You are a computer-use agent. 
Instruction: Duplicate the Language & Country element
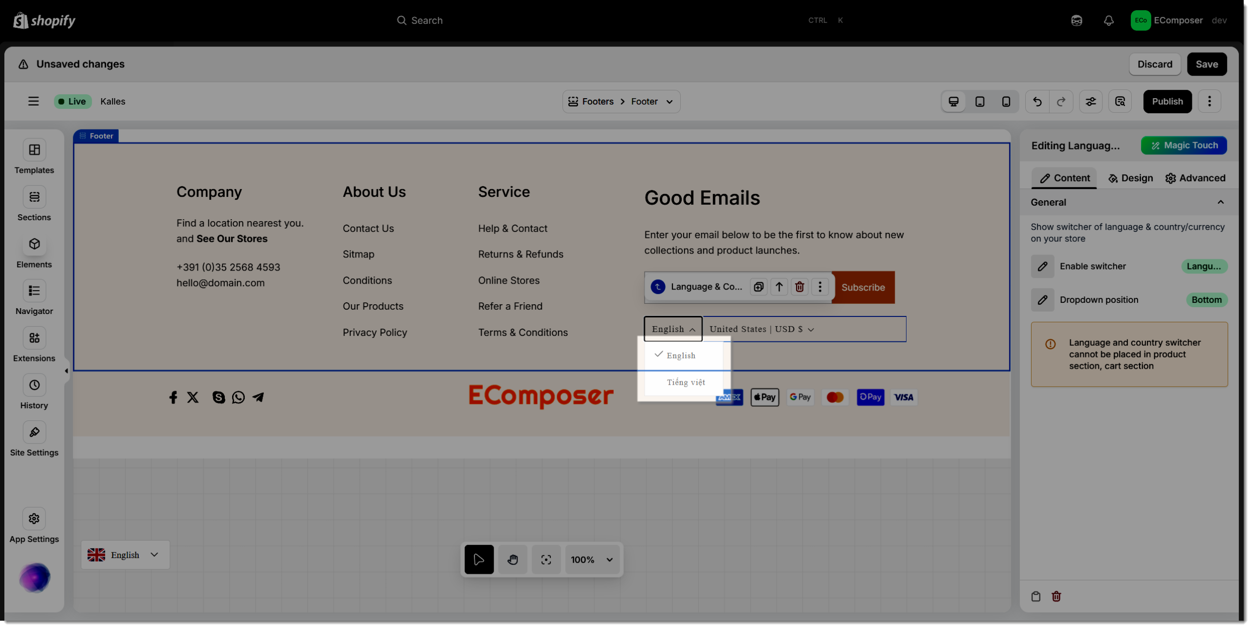pyautogui.click(x=758, y=287)
